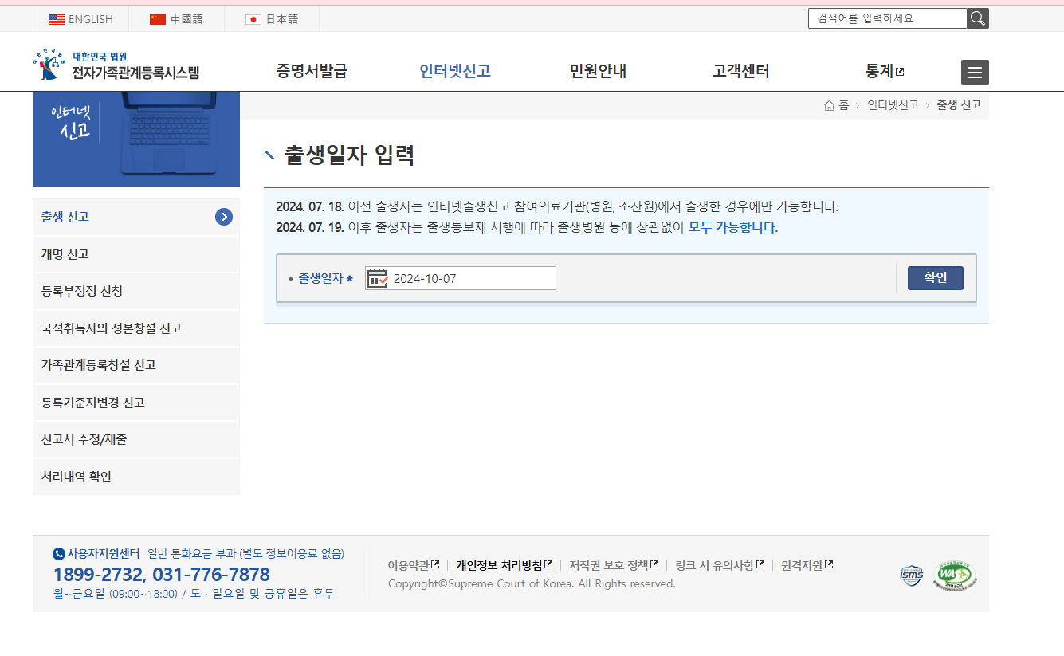Screen dimensions: 1064x656
Task: Select 개명 신고 in the sidebar
Action: pos(65,253)
